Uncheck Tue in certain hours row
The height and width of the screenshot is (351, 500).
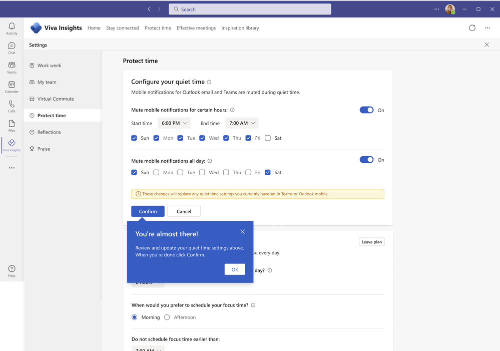(180, 138)
